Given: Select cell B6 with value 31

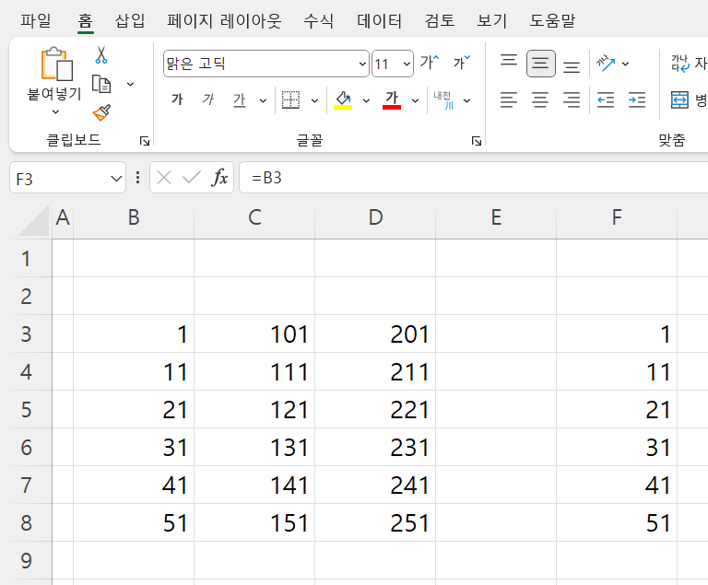Looking at the screenshot, I should tap(134, 448).
